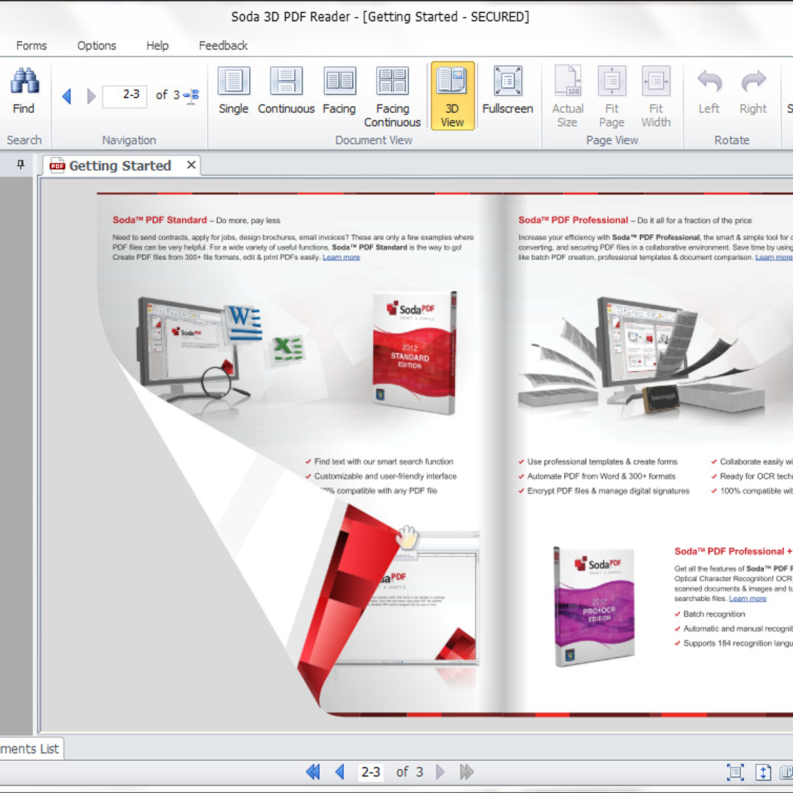Open the Options menu
This screenshot has height=793, width=793.
click(x=96, y=46)
